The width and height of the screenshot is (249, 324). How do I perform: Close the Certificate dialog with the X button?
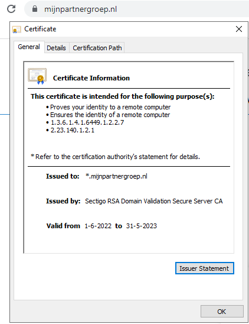239,29
